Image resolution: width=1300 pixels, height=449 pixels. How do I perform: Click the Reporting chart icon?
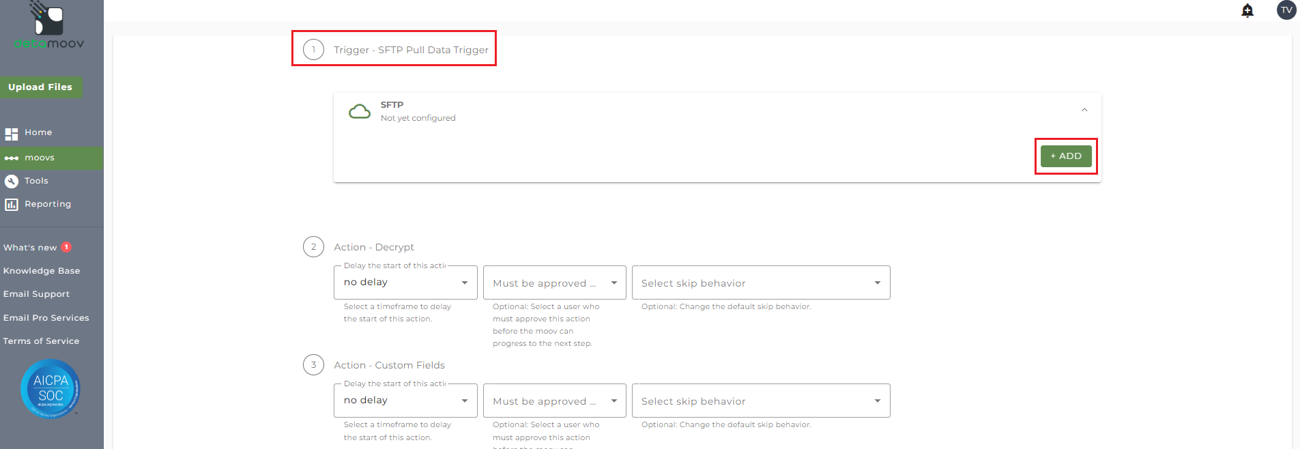click(x=12, y=205)
